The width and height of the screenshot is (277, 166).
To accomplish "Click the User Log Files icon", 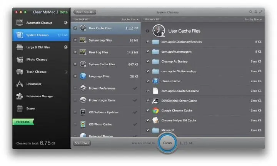I will (x=83, y=52).
